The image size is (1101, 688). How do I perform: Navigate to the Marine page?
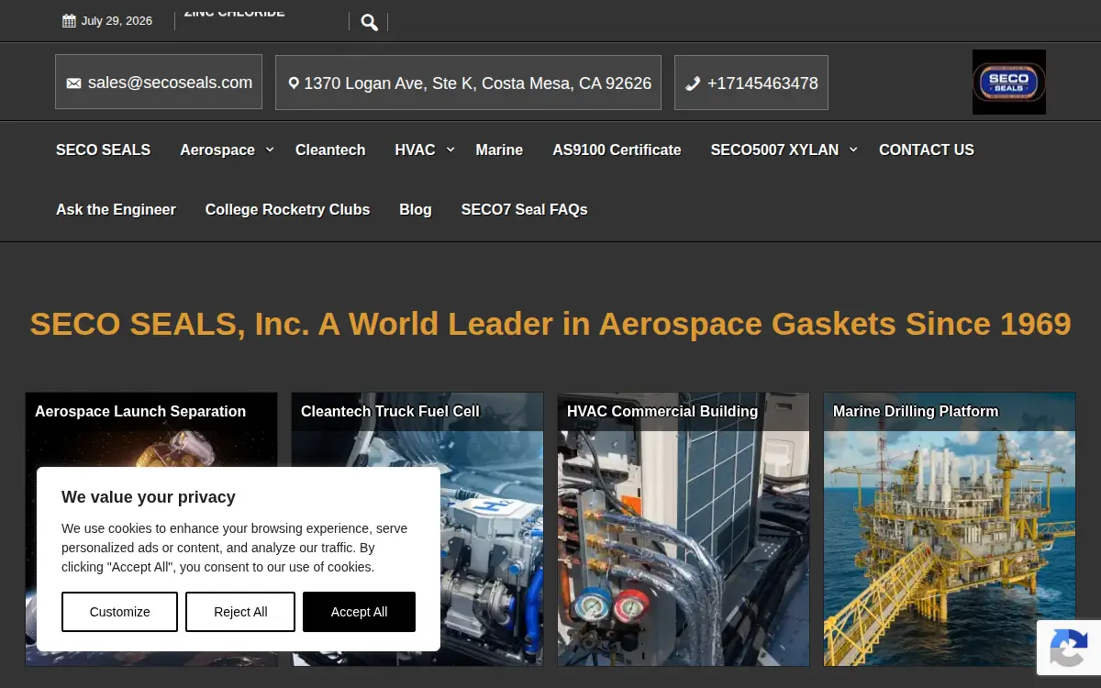pos(499,150)
